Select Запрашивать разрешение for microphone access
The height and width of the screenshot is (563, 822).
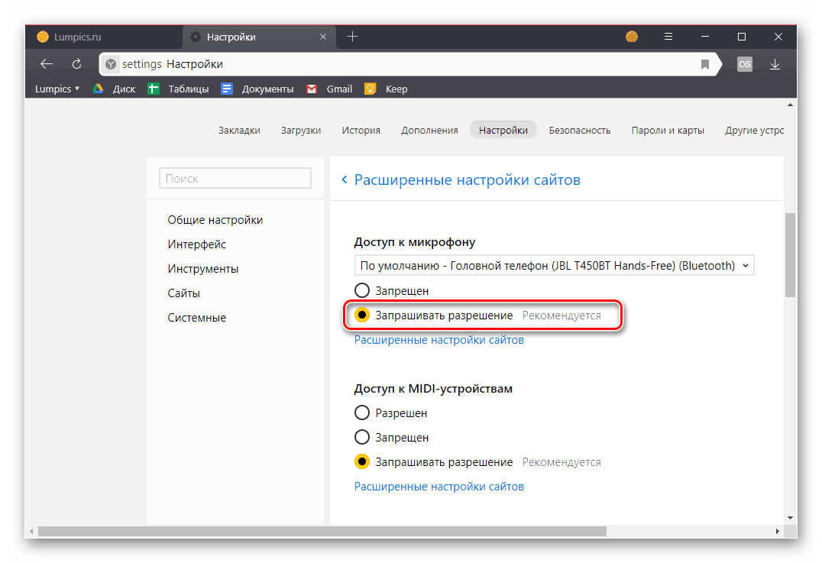(361, 315)
